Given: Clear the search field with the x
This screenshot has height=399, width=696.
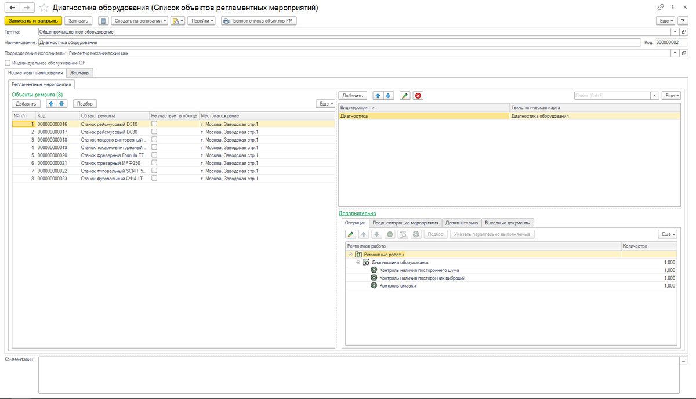Looking at the screenshot, I should pos(654,96).
